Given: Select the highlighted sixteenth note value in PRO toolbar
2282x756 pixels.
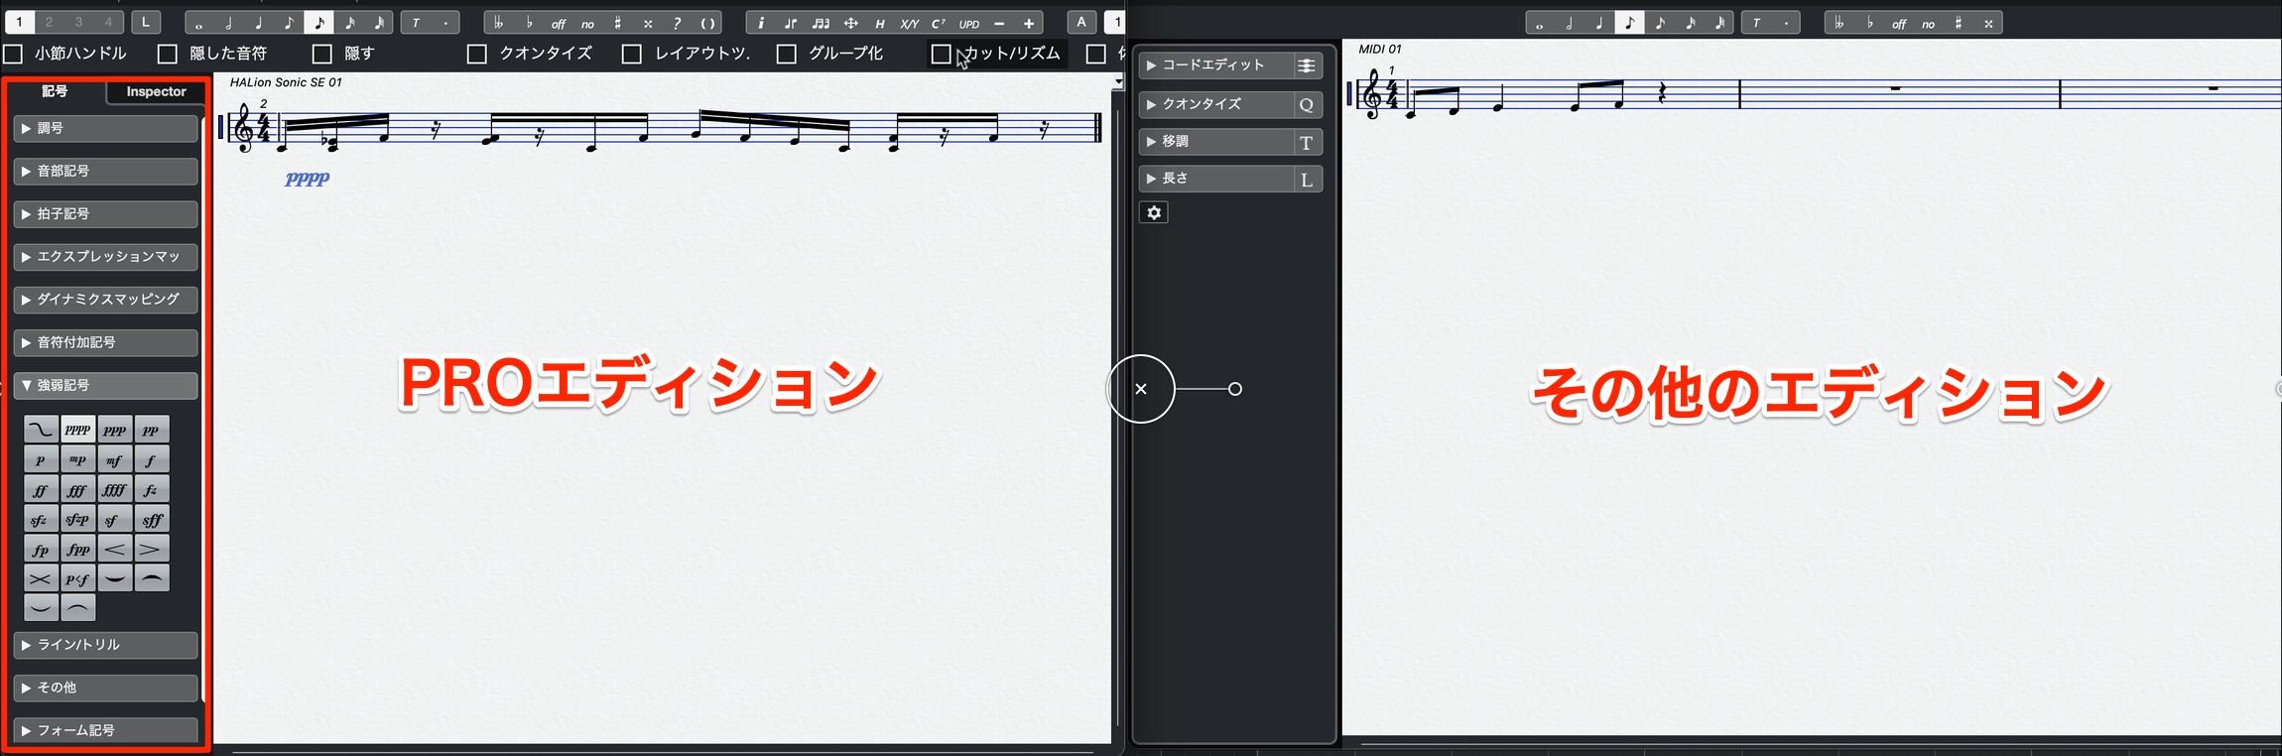Looking at the screenshot, I should (x=319, y=23).
